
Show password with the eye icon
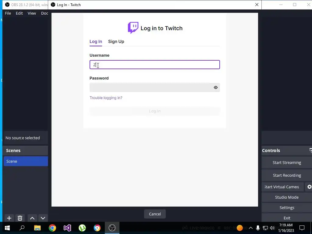[215, 87]
